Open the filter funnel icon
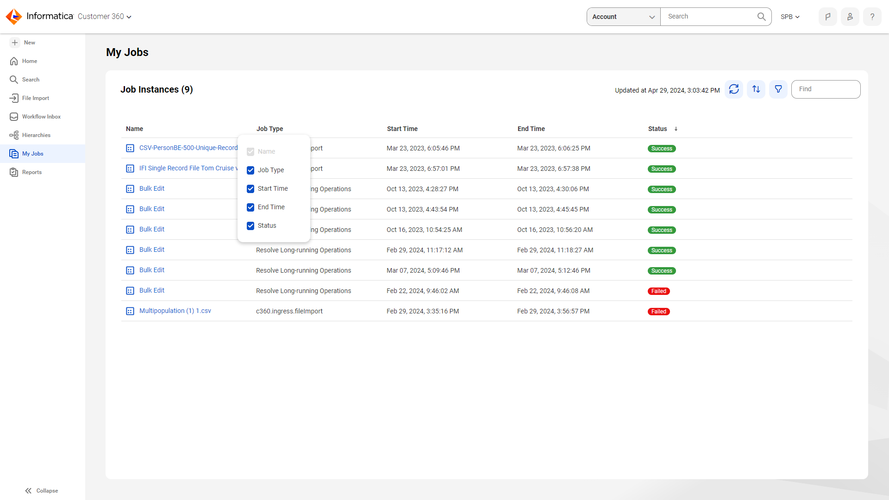 coord(778,89)
